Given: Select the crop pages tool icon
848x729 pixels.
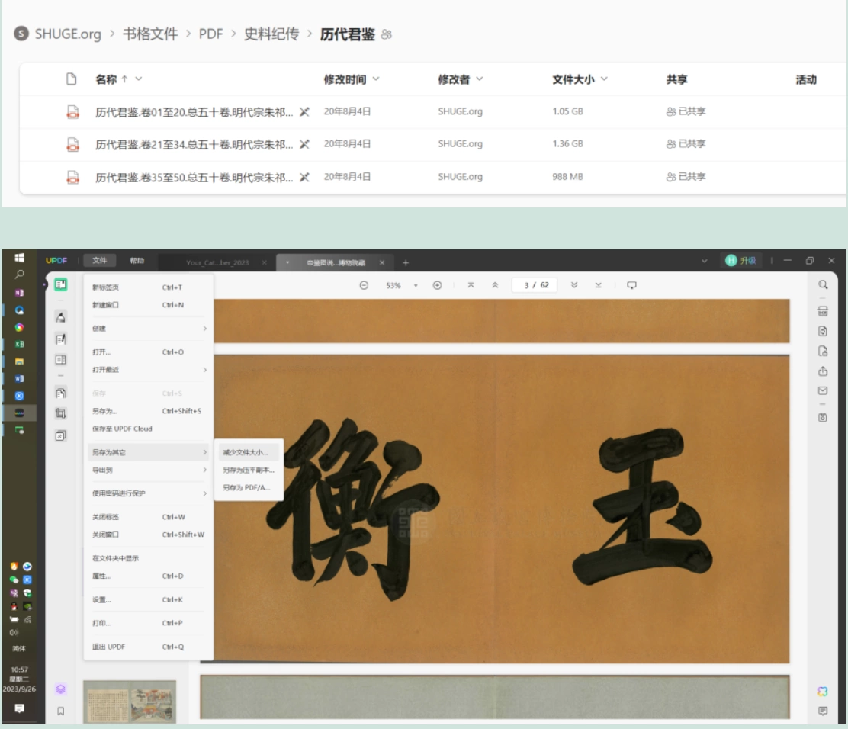Looking at the screenshot, I should [60, 414].
